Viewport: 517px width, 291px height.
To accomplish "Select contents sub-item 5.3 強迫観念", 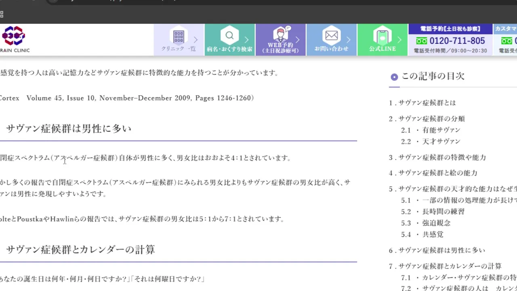I will tap(426, 223).
